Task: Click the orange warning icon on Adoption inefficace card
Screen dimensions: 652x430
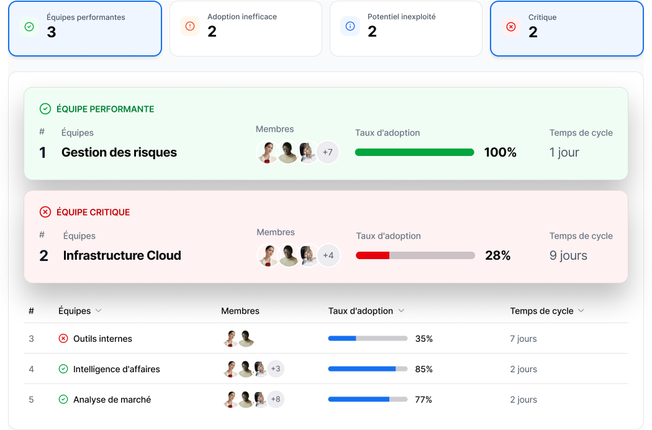Action: (x=189, y=26)
